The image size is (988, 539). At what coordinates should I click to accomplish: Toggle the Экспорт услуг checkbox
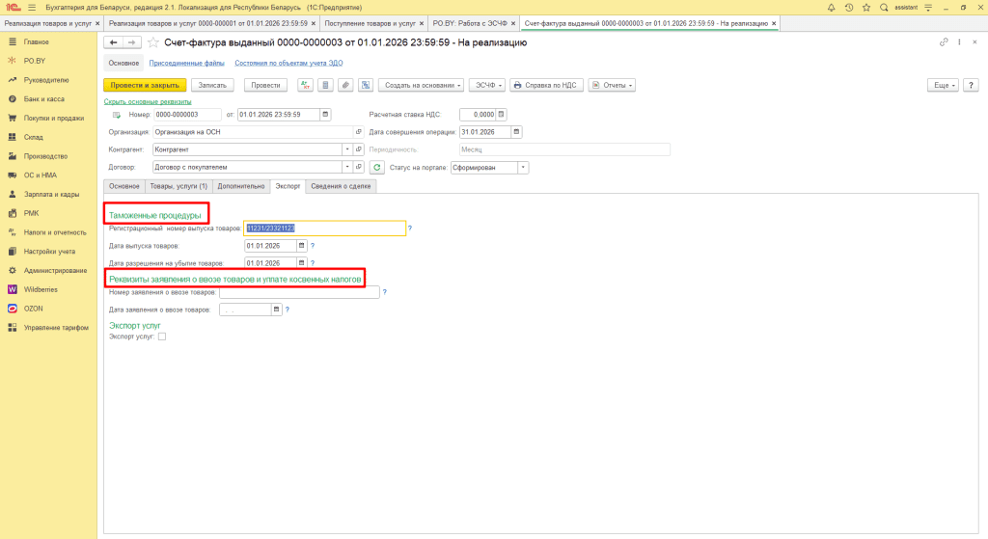[162, 337]
